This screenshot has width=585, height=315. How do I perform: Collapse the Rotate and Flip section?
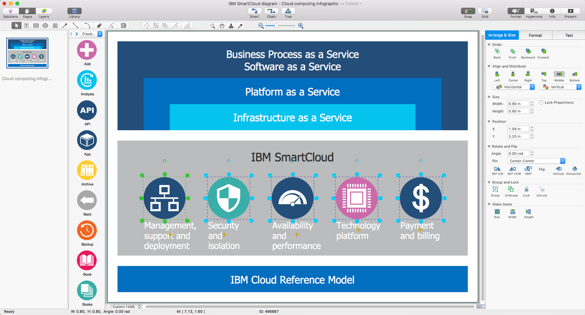489,146
